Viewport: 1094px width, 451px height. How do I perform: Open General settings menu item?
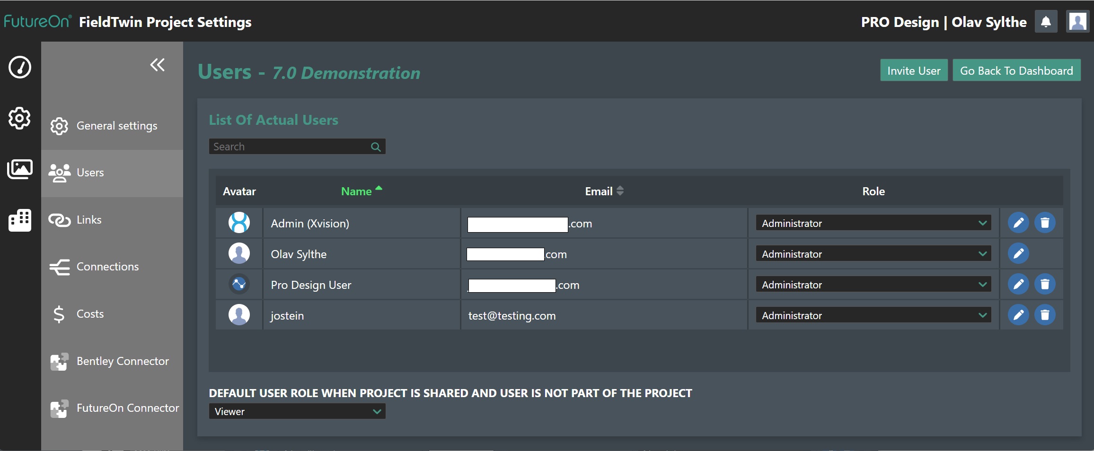click(112, 126)
